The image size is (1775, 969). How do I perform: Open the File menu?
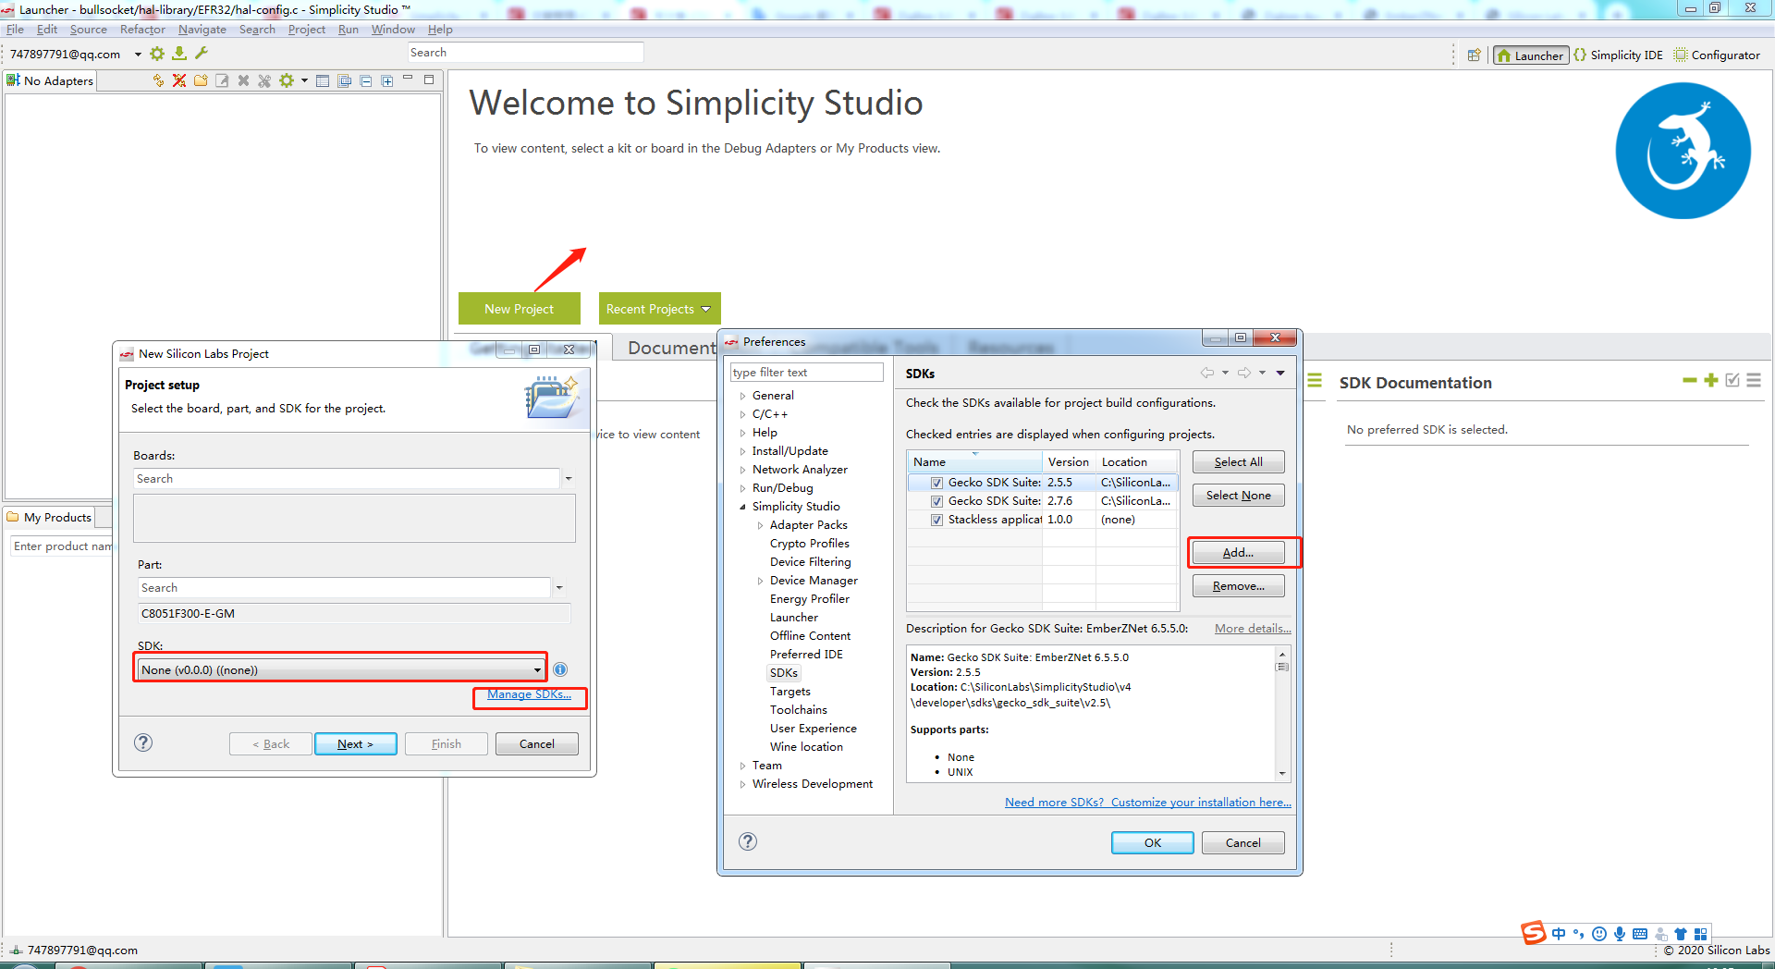[15, 30]
